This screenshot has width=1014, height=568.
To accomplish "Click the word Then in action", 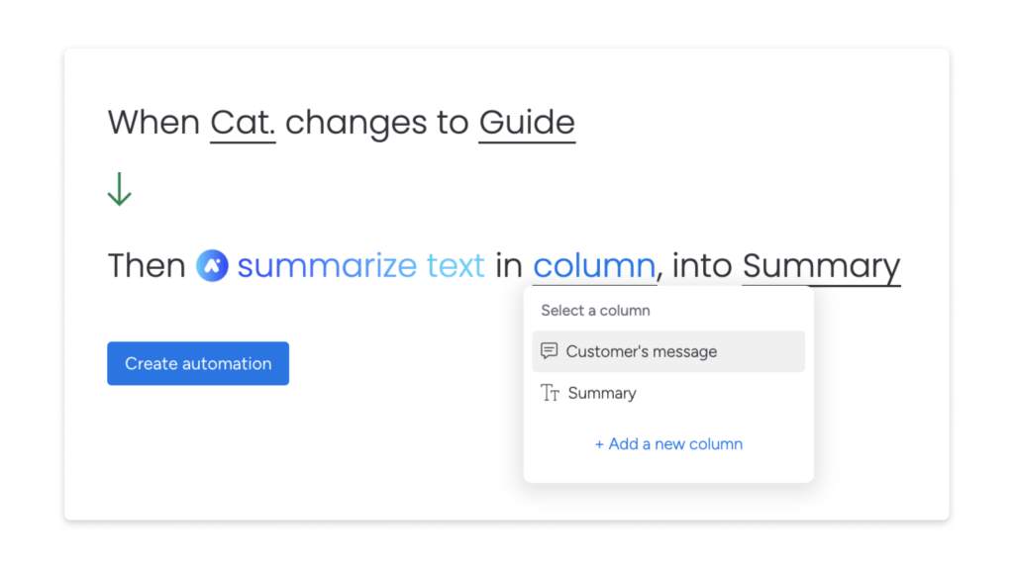I will click(147, 265).
